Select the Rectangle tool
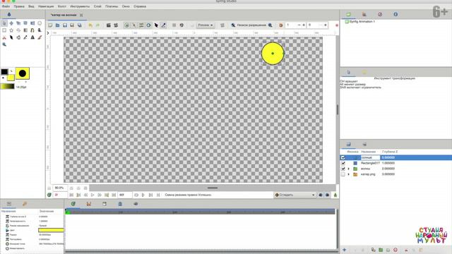 coord(4,30)
